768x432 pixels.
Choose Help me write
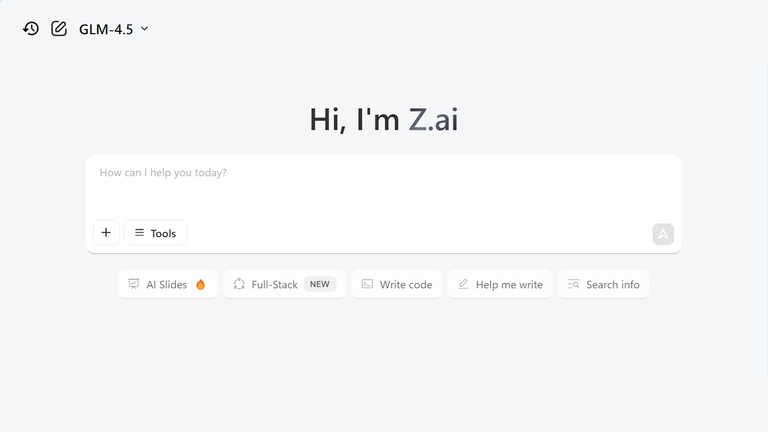(500, 284)
